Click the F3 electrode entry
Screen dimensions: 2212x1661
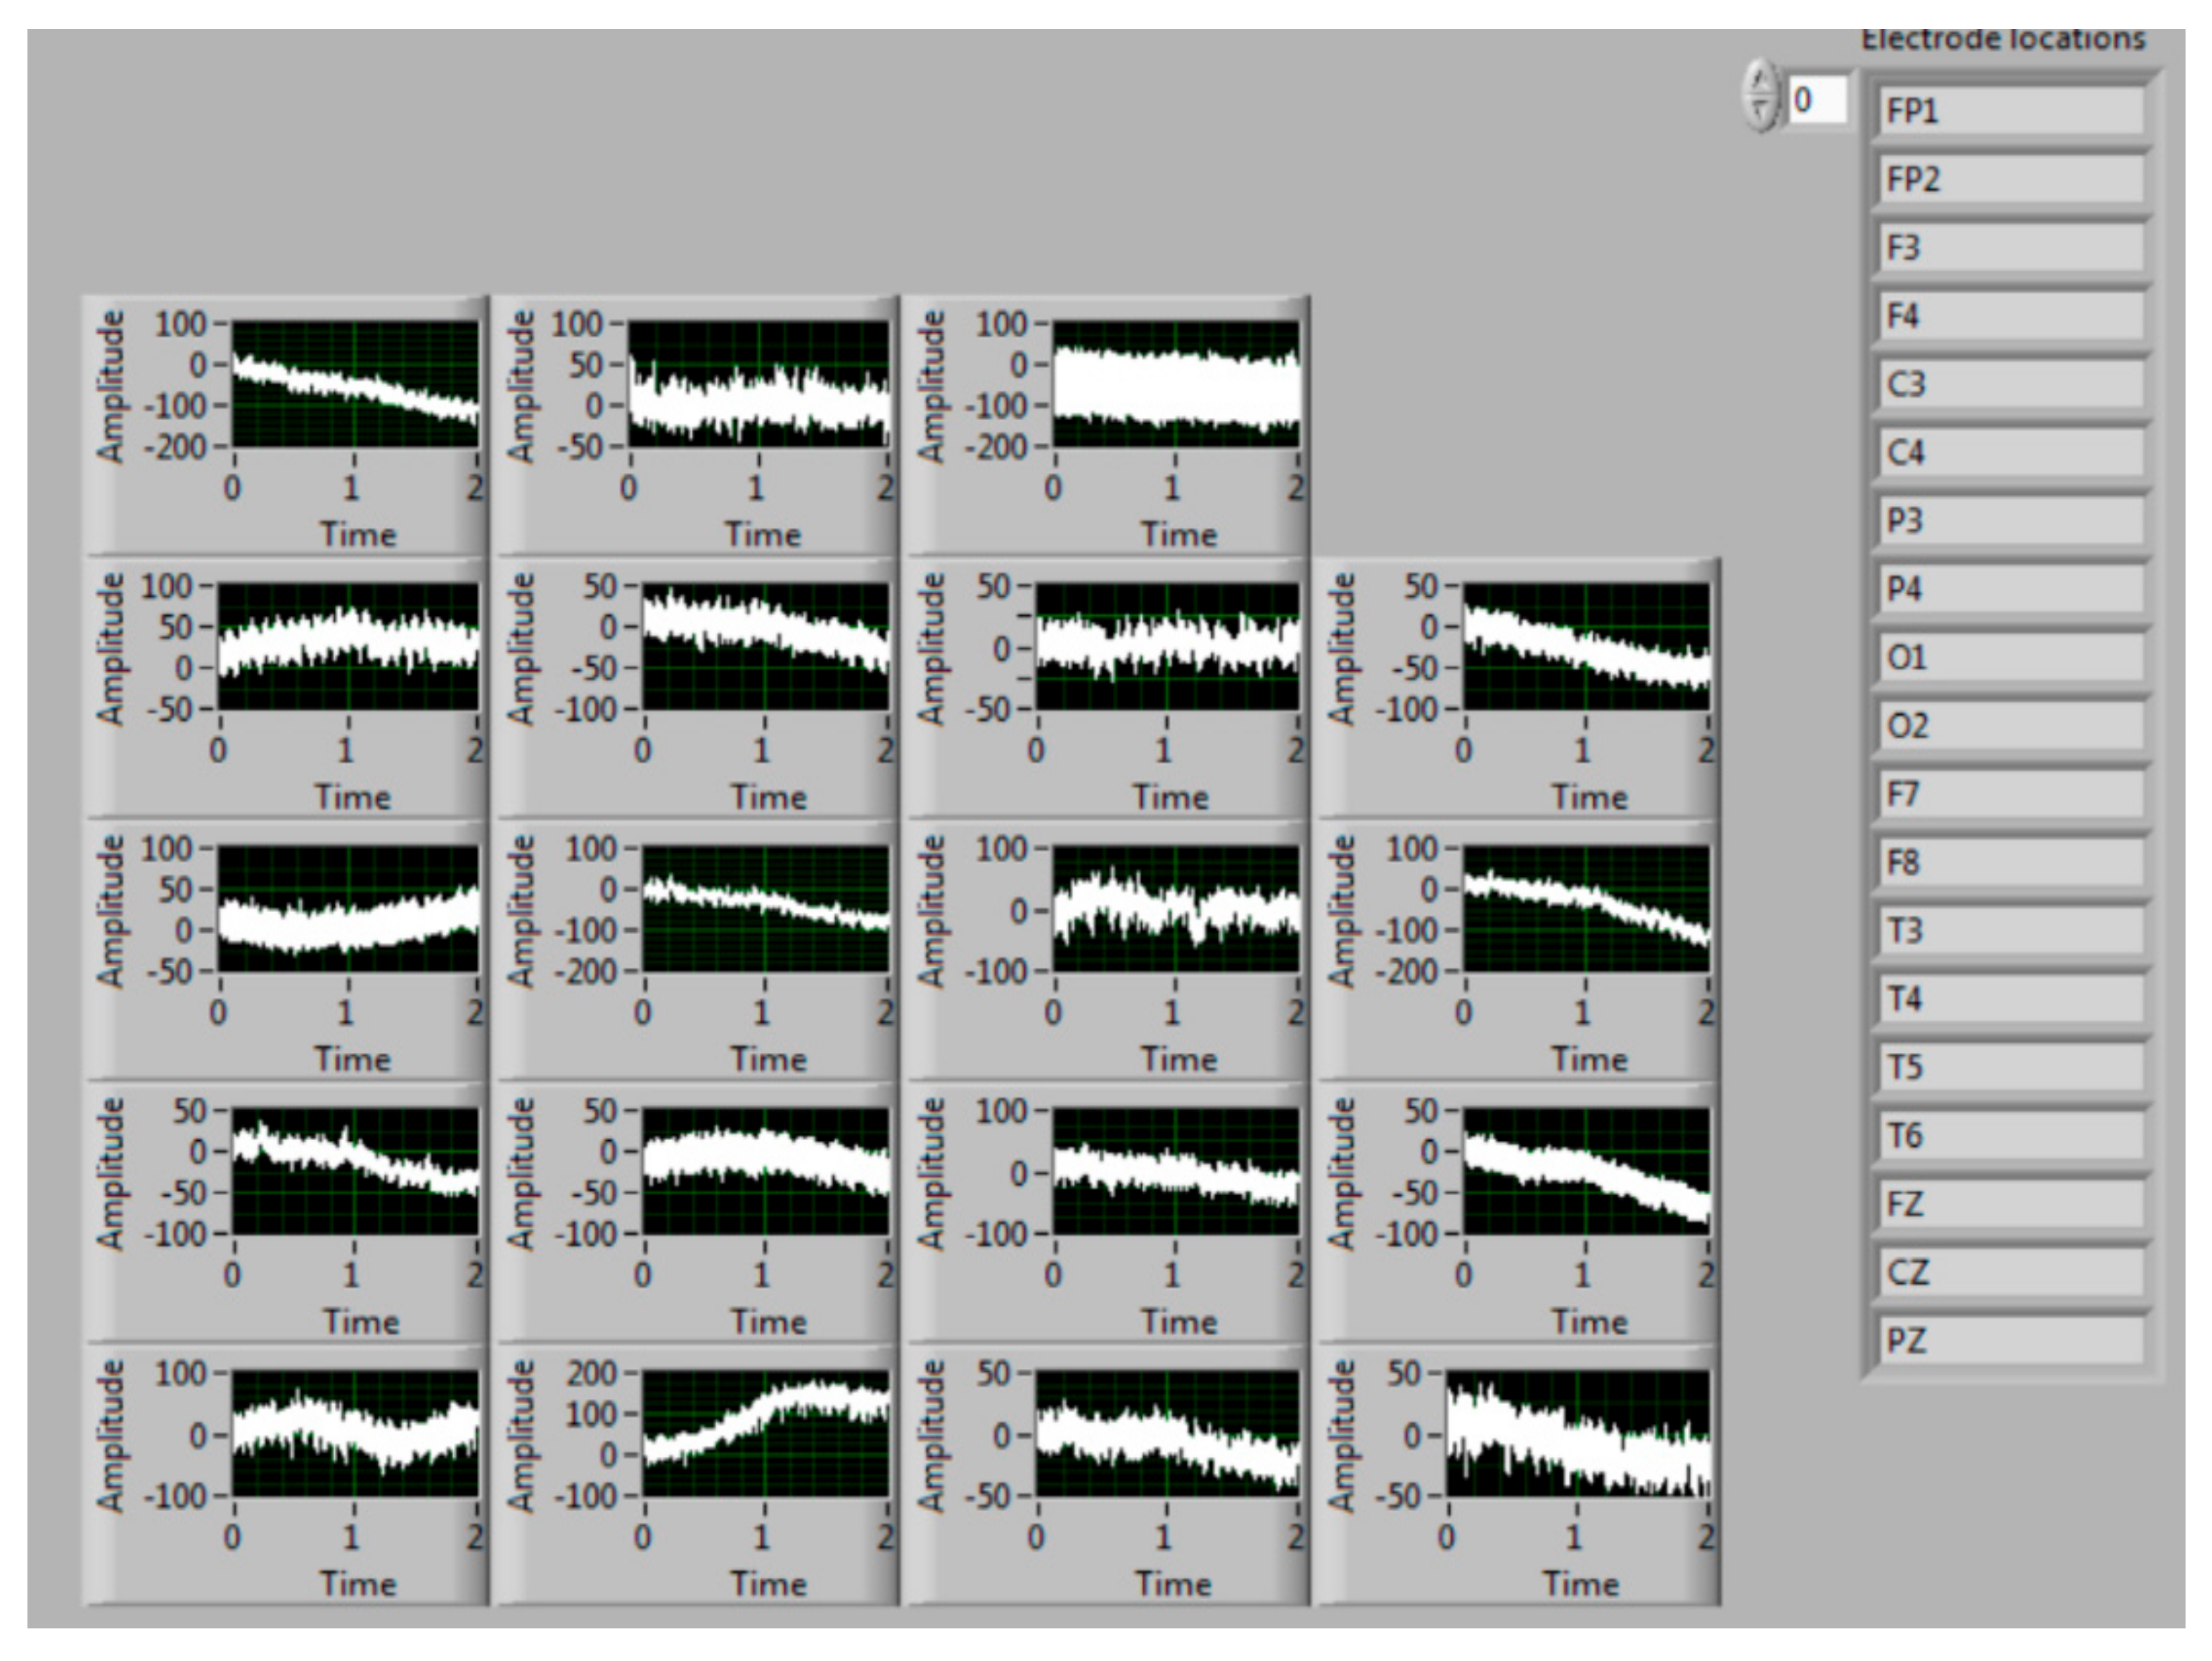coord(2010,247)
